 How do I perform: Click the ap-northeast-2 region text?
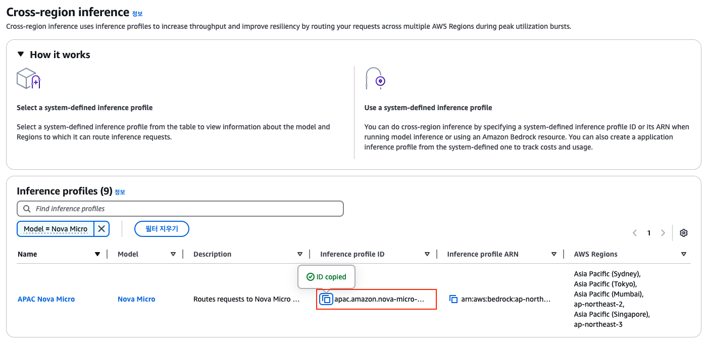(x=599, y=304)
